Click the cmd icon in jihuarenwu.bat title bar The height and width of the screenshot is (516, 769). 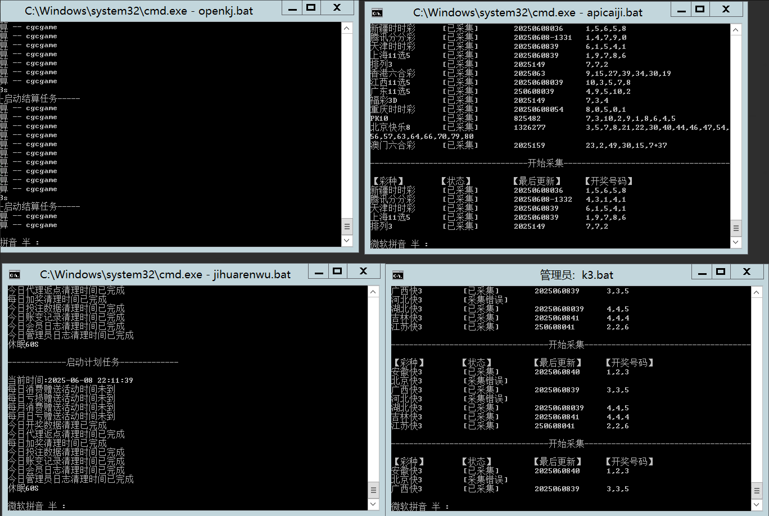click(15, 274)
